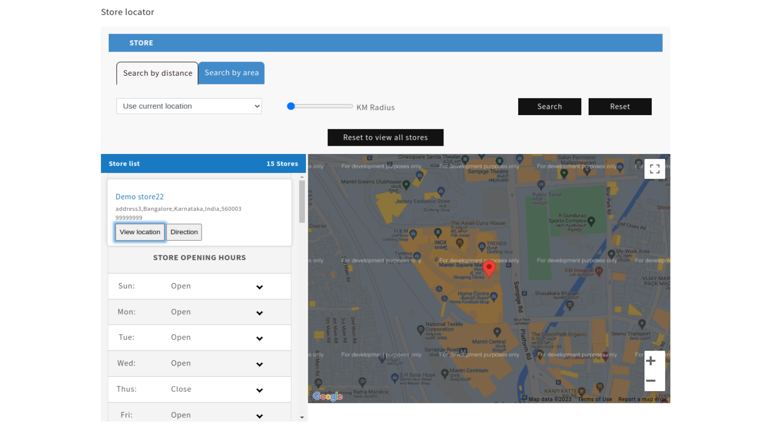The width and height of the screenshot is (777, 437).
Task: Click View location for Demo store22
Action: pyautogui.click(x=140, y=232)
